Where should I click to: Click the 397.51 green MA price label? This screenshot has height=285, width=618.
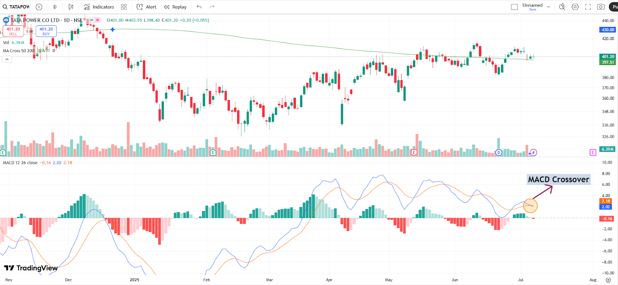tap(608, 62)
